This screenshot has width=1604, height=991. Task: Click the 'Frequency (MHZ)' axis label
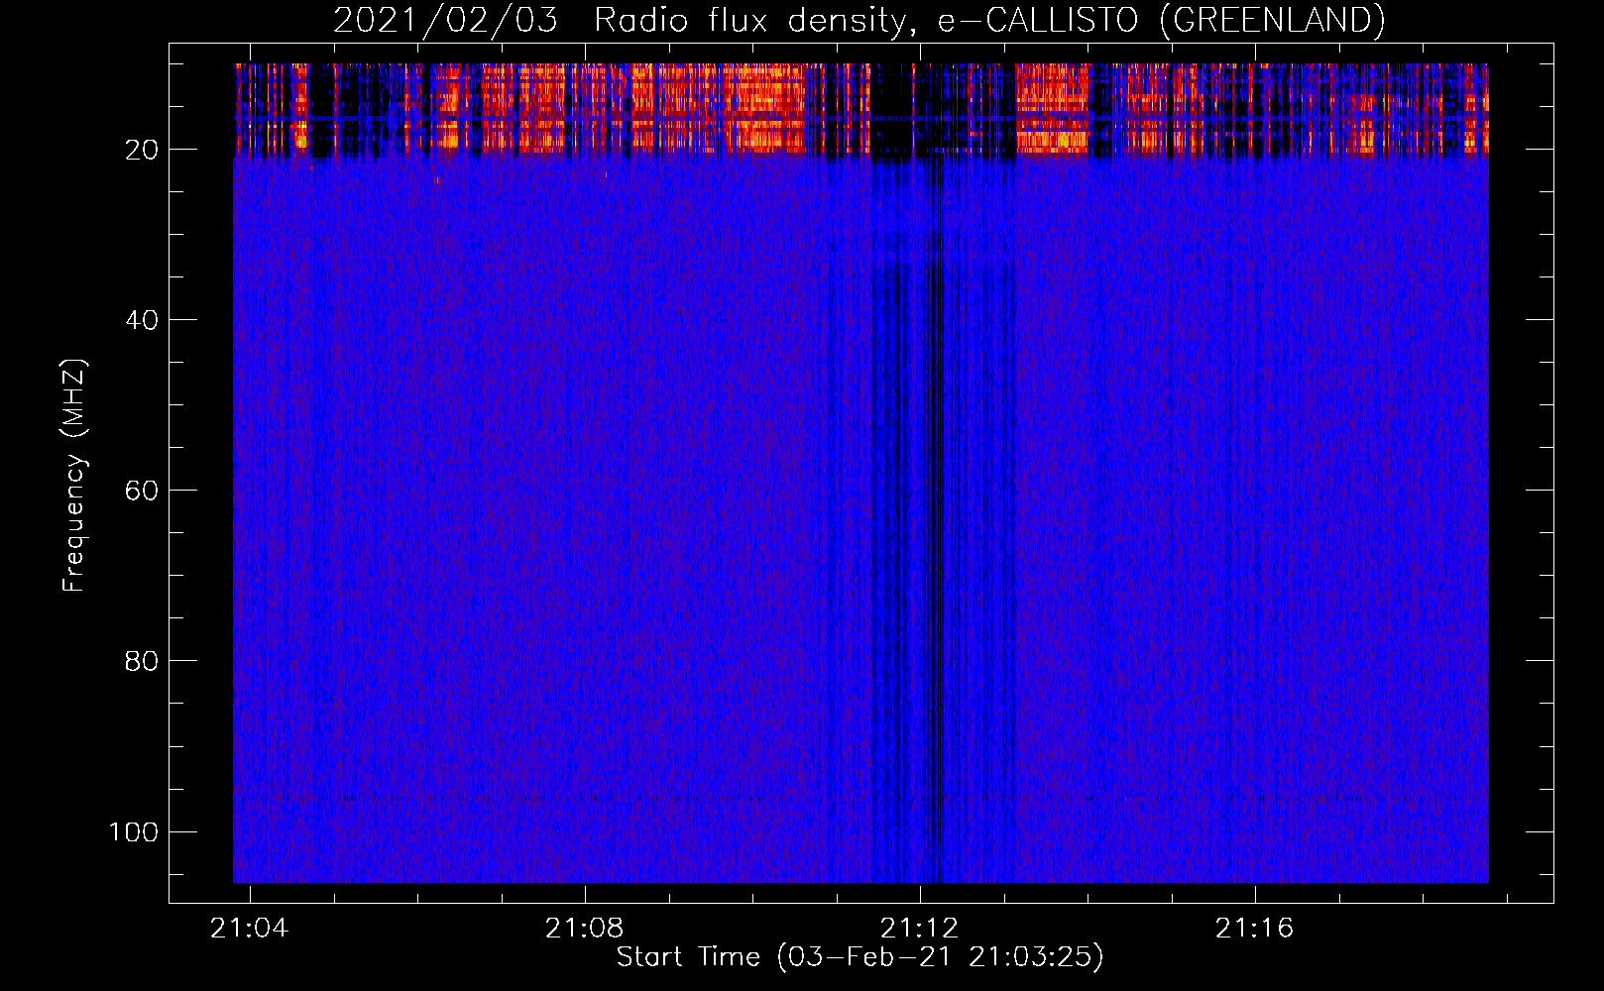click(74, 476)
